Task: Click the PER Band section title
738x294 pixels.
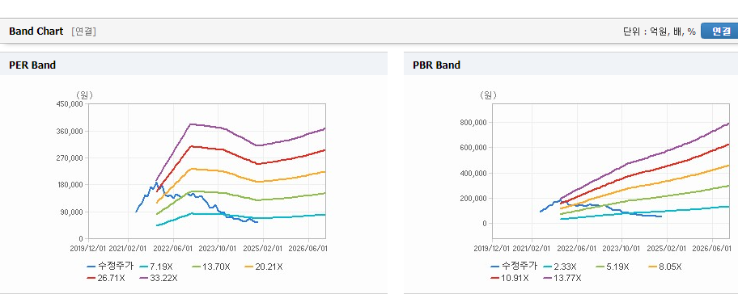Action: [32, 65]
